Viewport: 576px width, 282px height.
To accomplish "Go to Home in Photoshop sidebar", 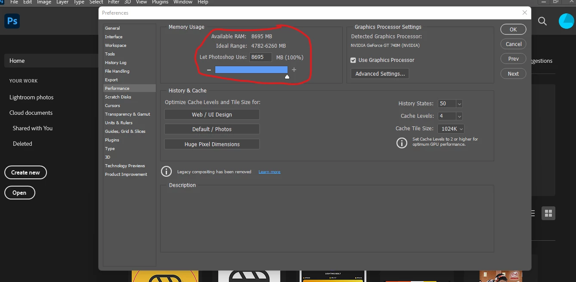I will [x=51, y=61].
